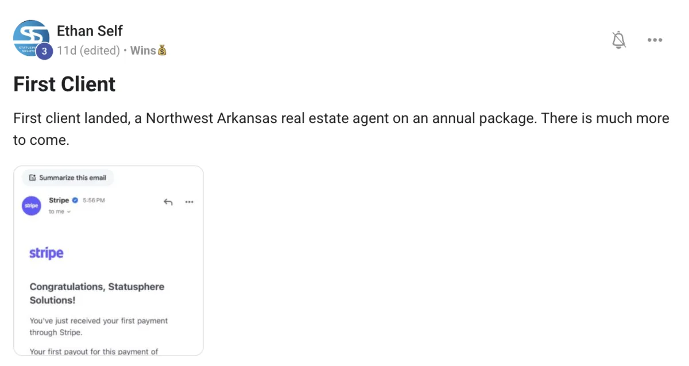This screenshot has height=366, width=689.
Task: Click the First Client post title
Action: pyautogui.click(x=64, y=84)
